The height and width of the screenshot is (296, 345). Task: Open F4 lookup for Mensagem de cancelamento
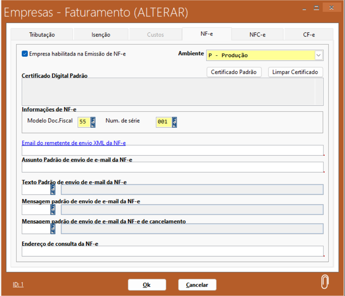pos(53,229)
